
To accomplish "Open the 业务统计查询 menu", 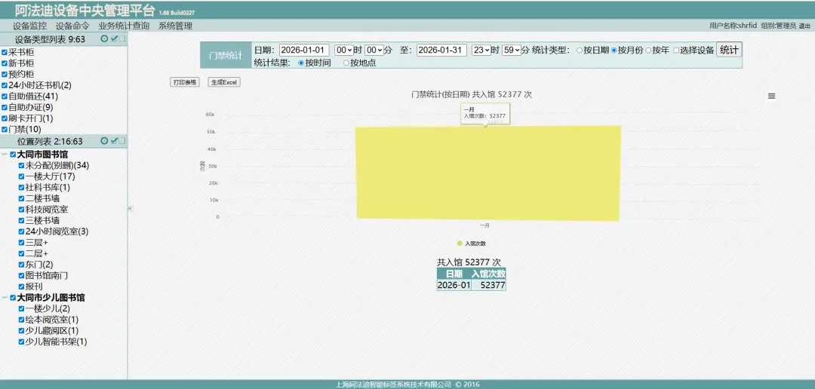I will click(x=124, y=26).
